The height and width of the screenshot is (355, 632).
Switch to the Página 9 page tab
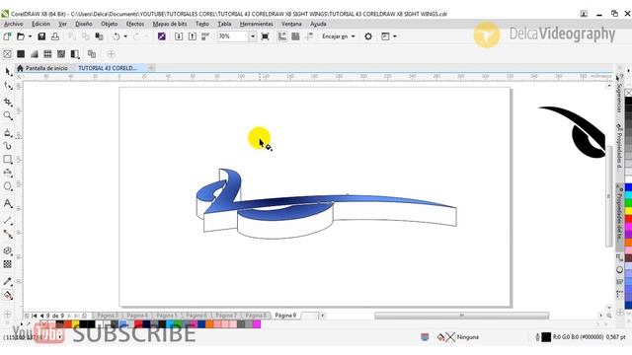pos(285,316)
